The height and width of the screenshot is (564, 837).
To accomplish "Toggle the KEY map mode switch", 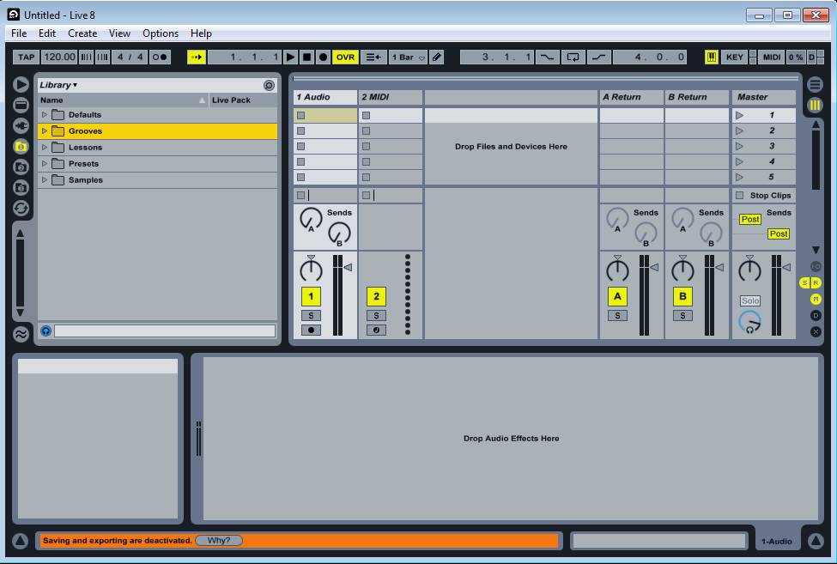I will pos(734,58).
